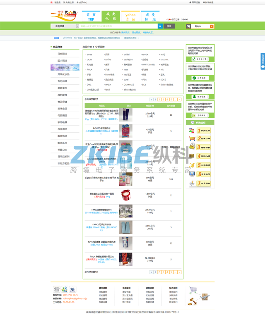The height and width of the screenshot is (315, 265).
Task: Click the star international shipping link
Action: coord(194,2)
